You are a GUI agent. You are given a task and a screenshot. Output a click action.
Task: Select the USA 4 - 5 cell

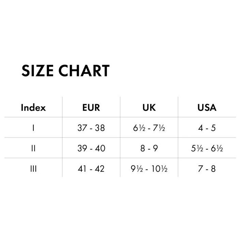coord(207,128)
